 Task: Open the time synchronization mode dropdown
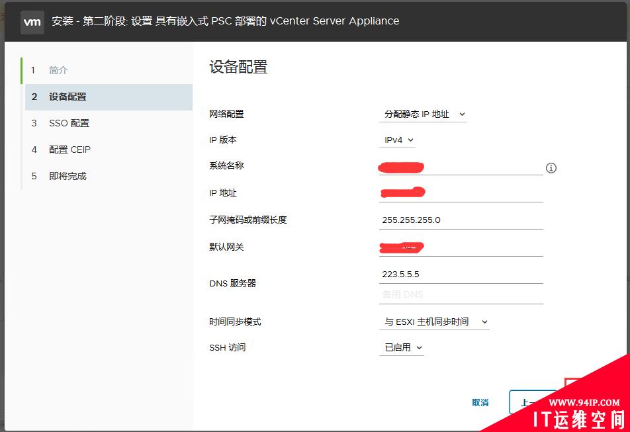[434, 322]
